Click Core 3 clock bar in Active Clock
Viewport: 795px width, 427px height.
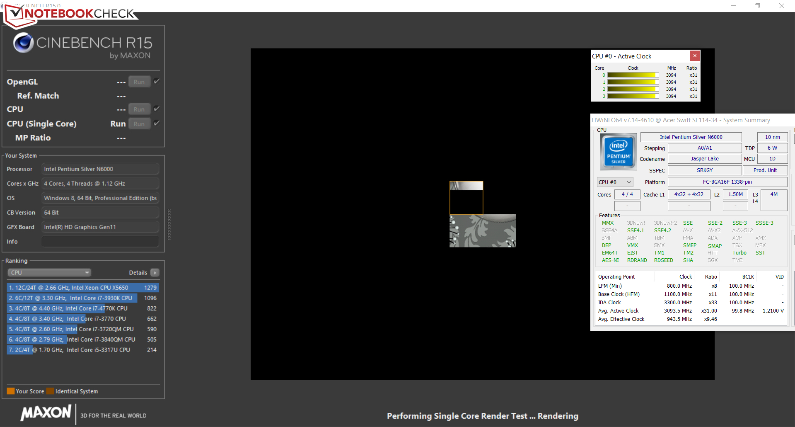(633, 96)
